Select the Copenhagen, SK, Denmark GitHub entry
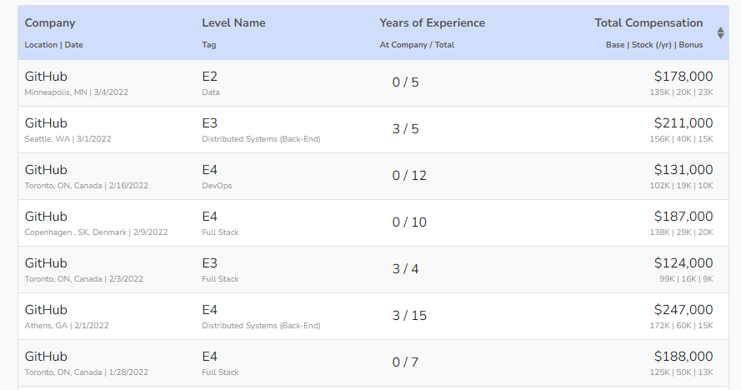This screenshot has width=741, height=390. 373,222
